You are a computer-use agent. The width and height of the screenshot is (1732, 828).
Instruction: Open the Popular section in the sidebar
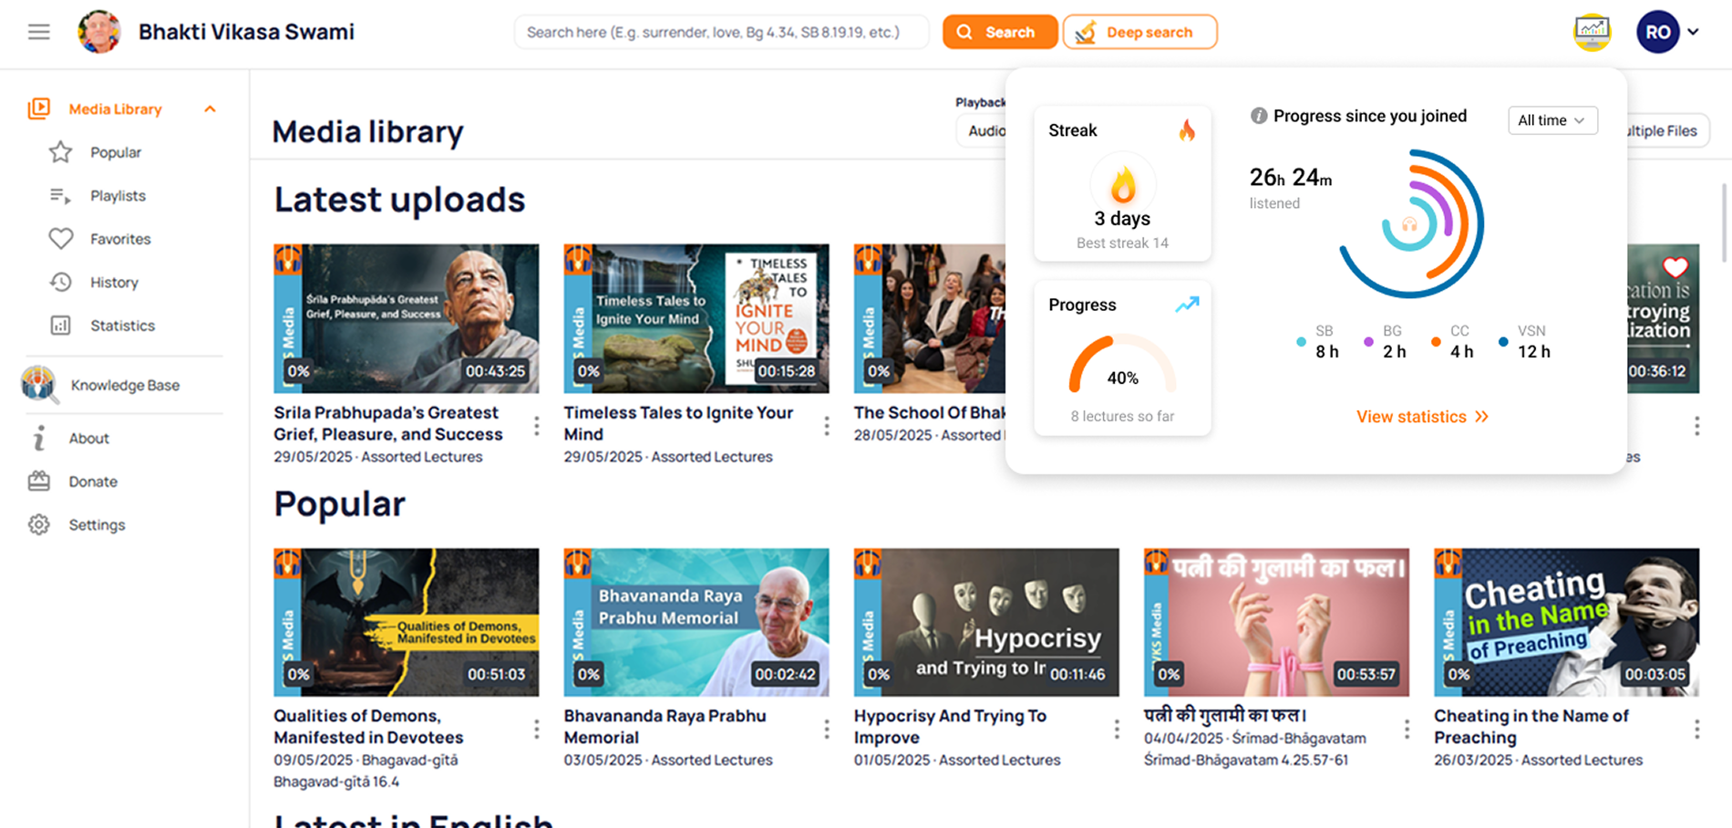[59, 152]
